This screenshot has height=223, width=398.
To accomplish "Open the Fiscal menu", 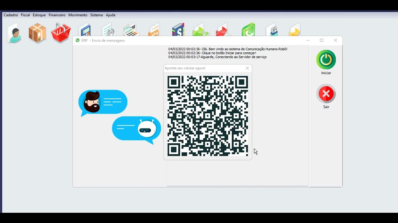I will [x=25, y=15].
